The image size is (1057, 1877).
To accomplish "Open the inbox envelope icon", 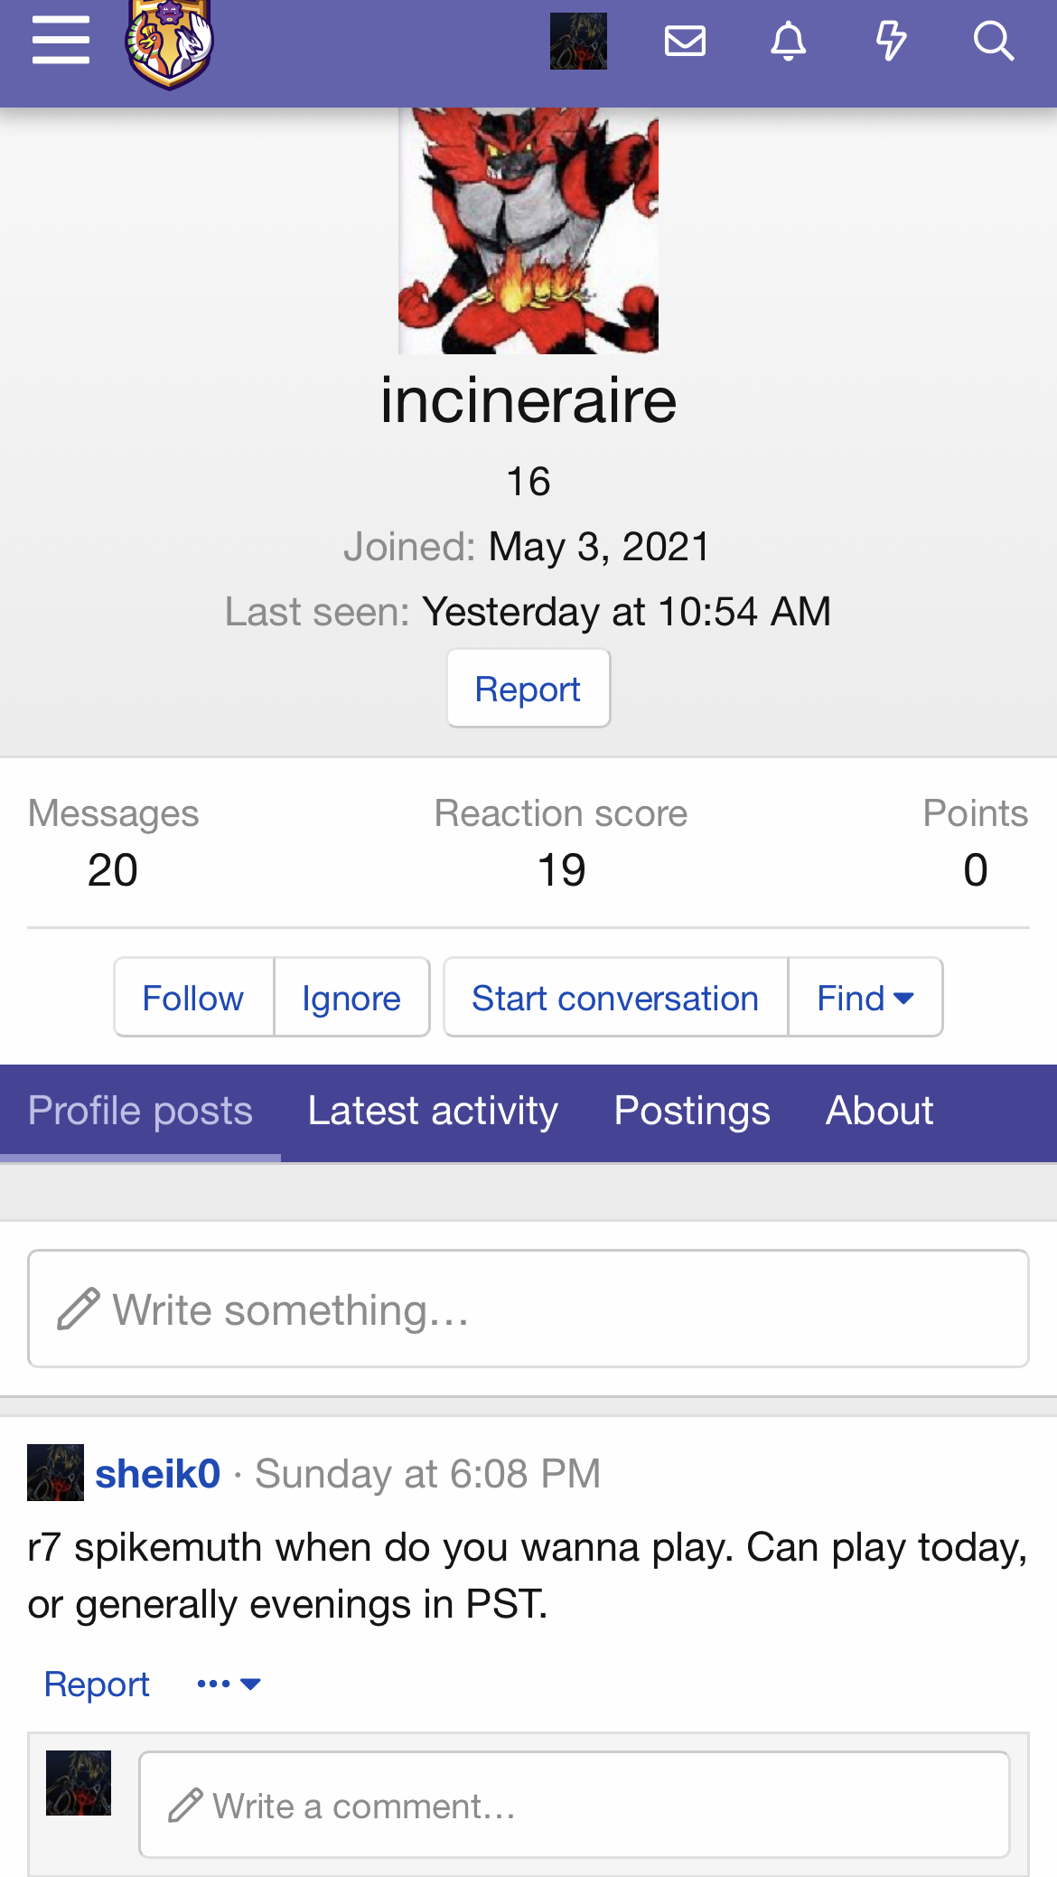I will (685, 41).
